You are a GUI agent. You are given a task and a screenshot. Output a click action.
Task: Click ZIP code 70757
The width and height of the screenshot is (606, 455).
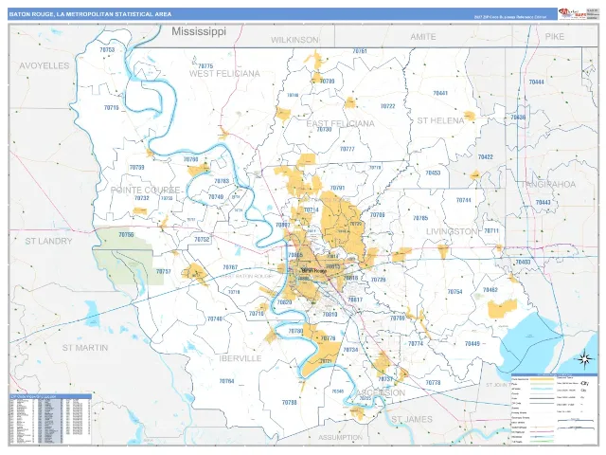164,272
